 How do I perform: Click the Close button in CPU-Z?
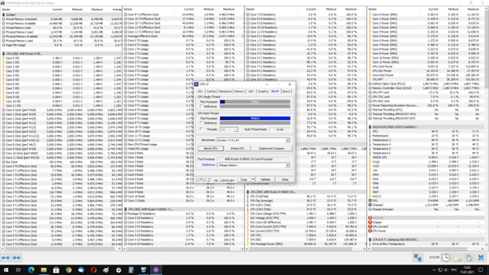(285, 179)
